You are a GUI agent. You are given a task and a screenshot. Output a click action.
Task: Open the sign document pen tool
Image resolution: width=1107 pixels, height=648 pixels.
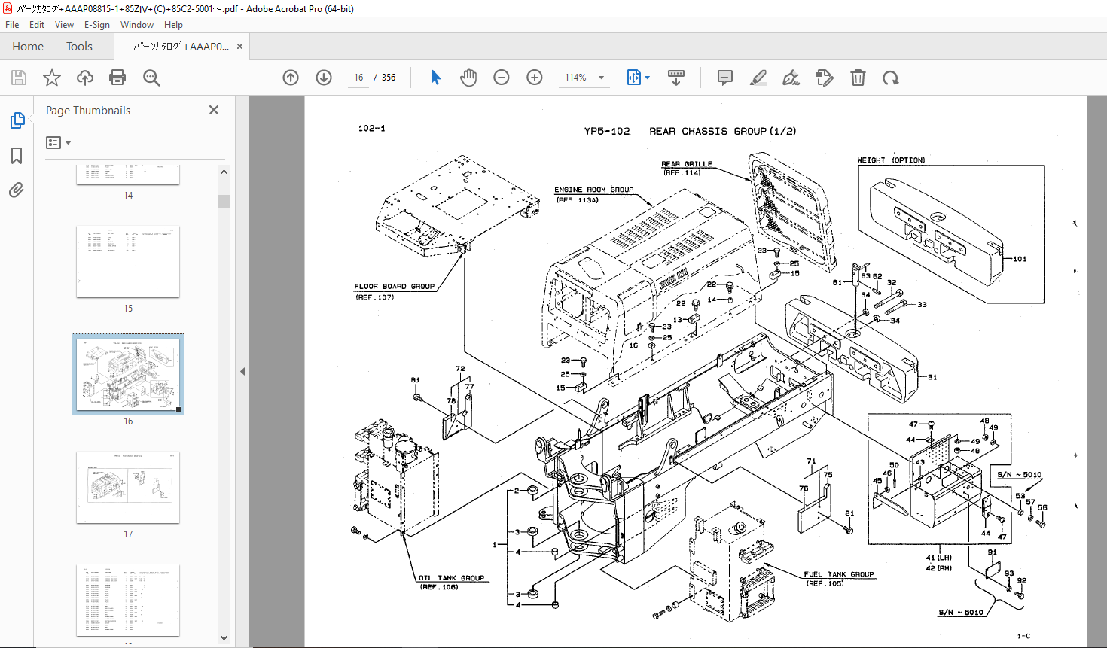coord(791,78)
